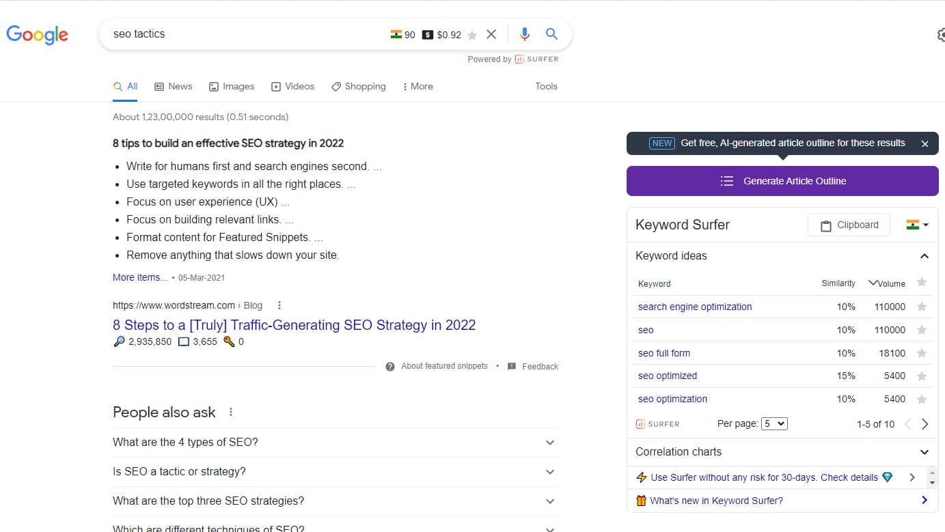
Task: Click the star icon in the keyword table header
Action: (922, 283)
